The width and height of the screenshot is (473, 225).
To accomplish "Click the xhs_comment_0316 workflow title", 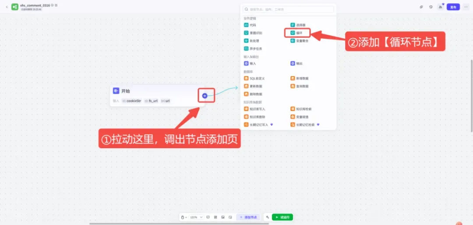I will [35, 5].
